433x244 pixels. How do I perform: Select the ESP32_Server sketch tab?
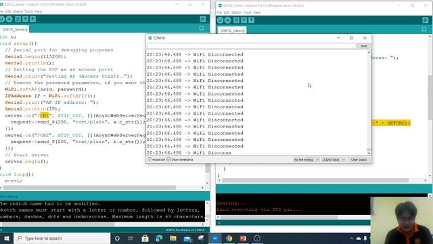tap(14, 29)
